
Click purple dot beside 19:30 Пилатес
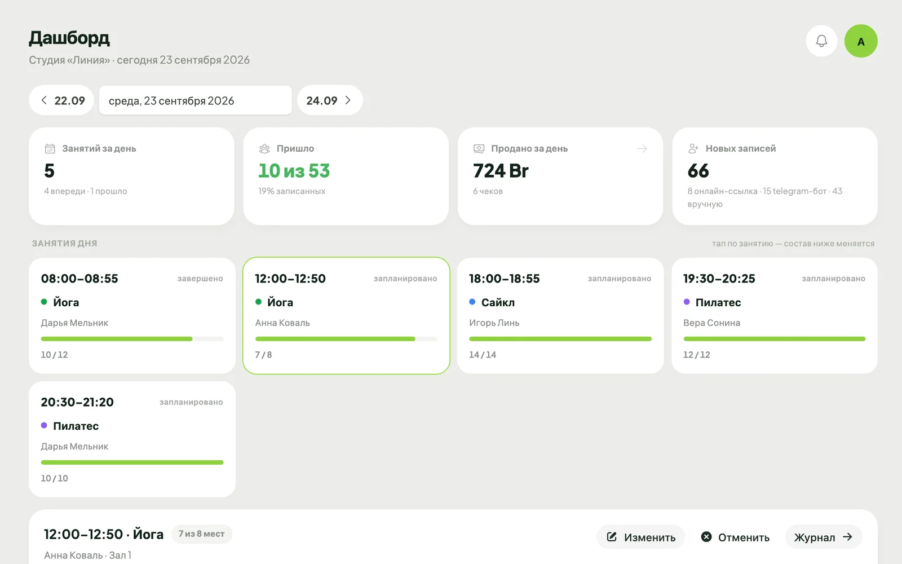coord(687,302)
